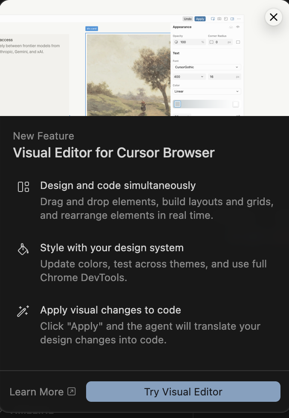Viewport: 289px width, 418px height.
Task: Click Apply in the preview toolbar
Action: tap(200, 19)
